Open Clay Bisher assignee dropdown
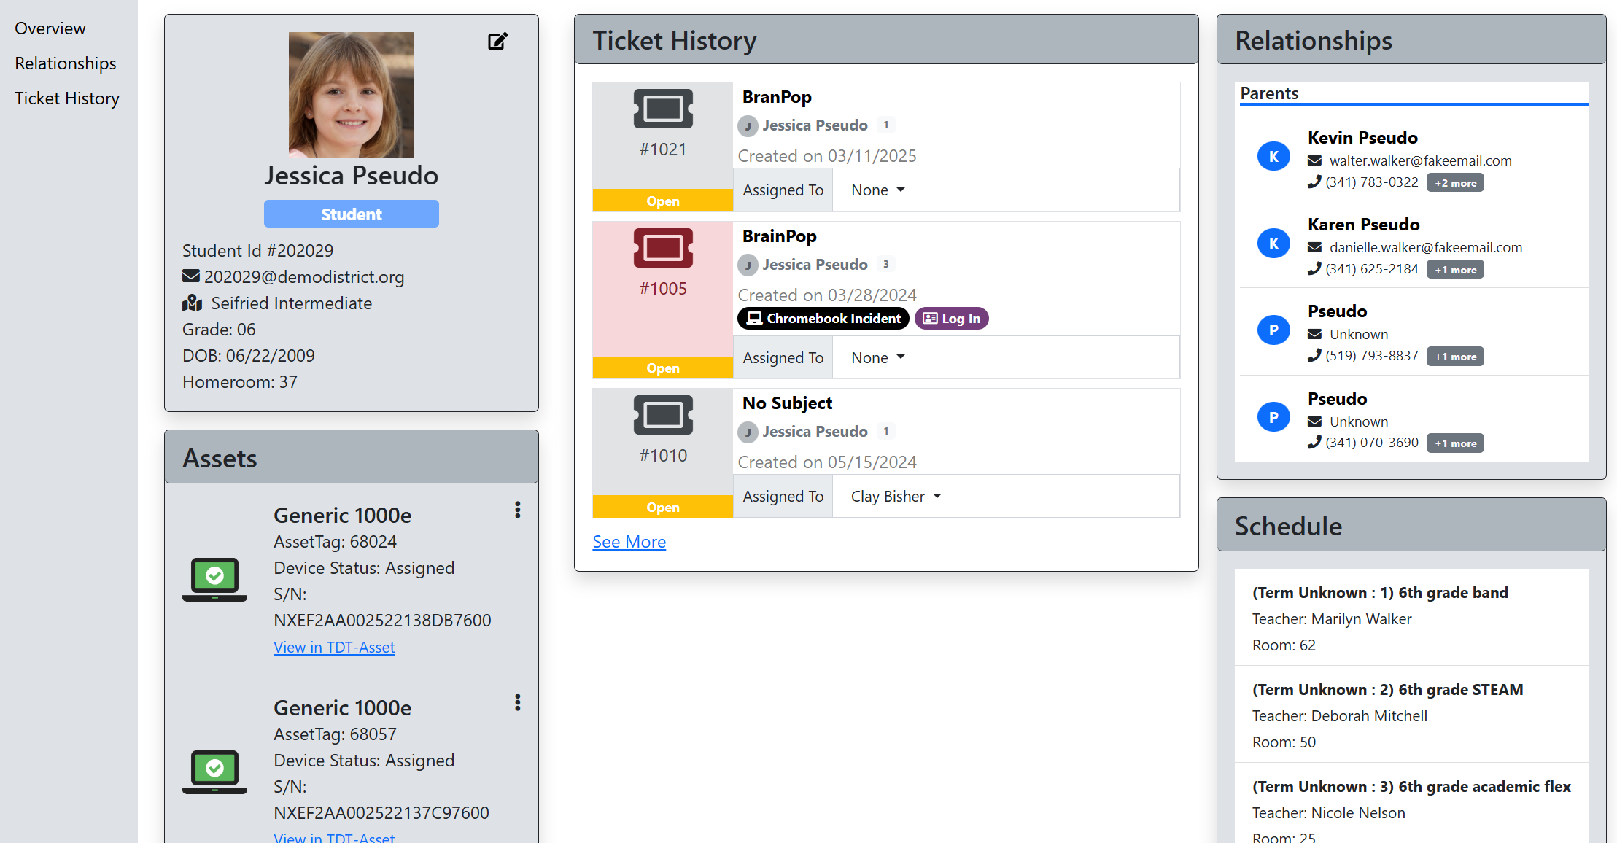 click(896, 497)
